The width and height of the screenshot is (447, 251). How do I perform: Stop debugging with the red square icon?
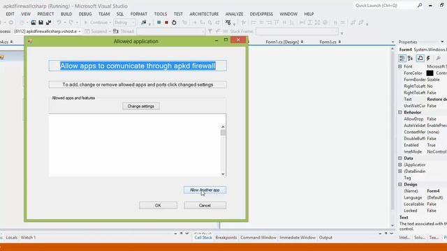166,22
